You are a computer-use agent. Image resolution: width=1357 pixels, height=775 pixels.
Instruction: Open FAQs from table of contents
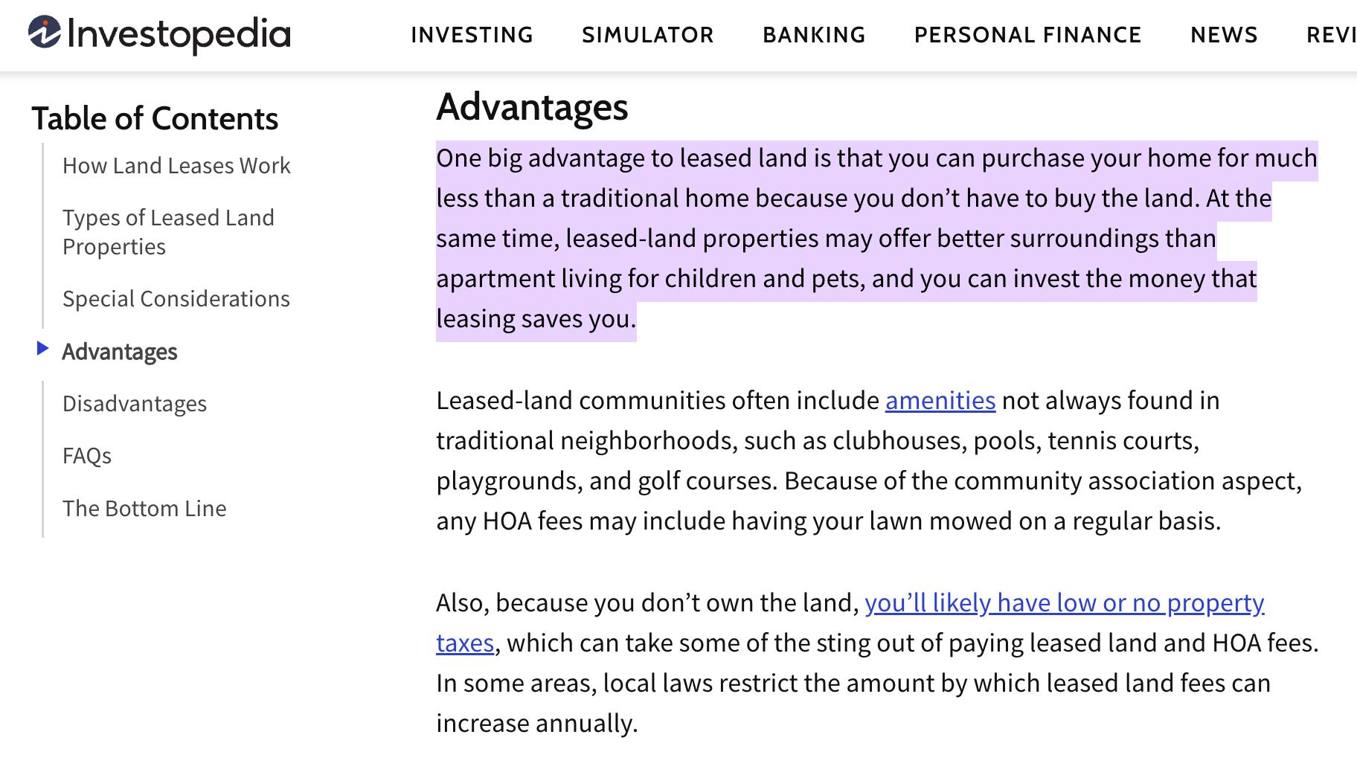tap(87, 455)
